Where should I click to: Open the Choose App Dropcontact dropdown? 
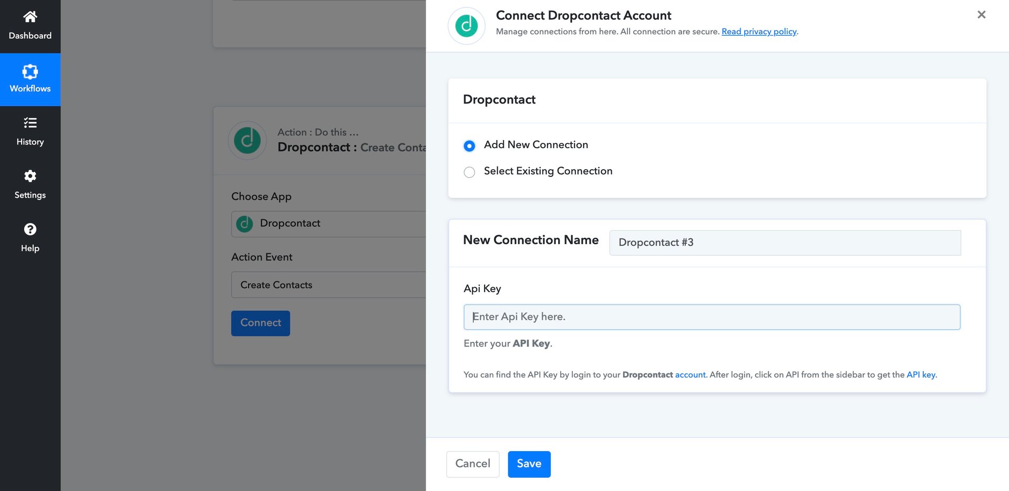coord(328,224)
